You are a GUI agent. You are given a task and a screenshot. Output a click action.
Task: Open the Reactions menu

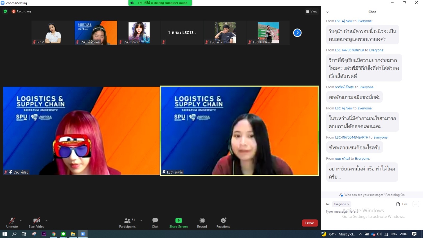tap(223, 223)
